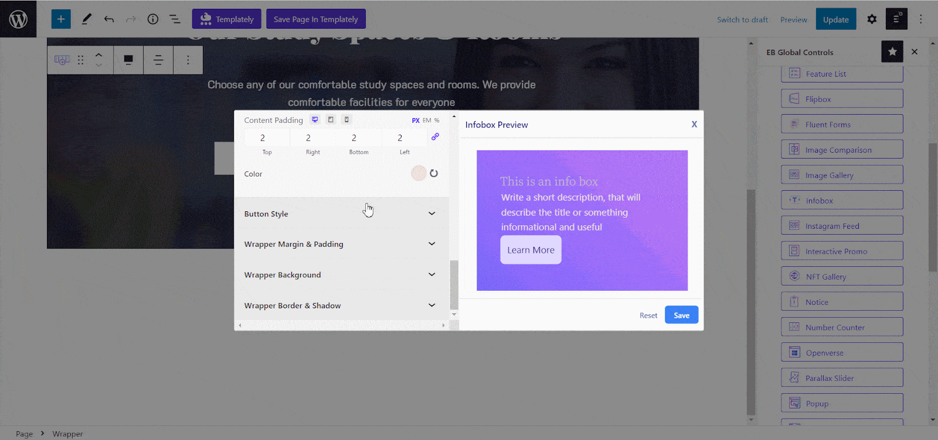Expand the Button Style section
Screen dimensions: 938x440
click(341, 214)
